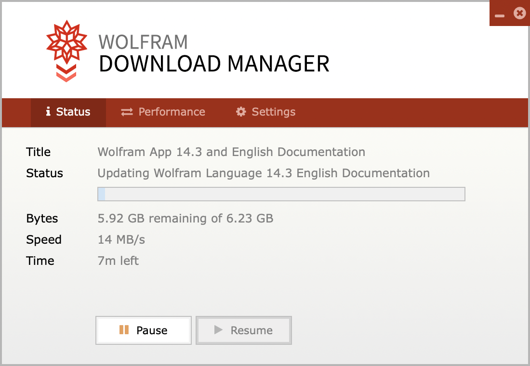Click the title text Wolfram App 14.3

pos(231,152)
